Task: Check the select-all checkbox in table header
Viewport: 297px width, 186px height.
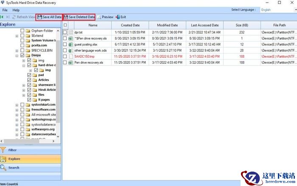Action: [x=65, y=25]
